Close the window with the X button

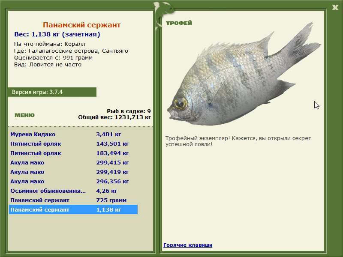[335, 7]
